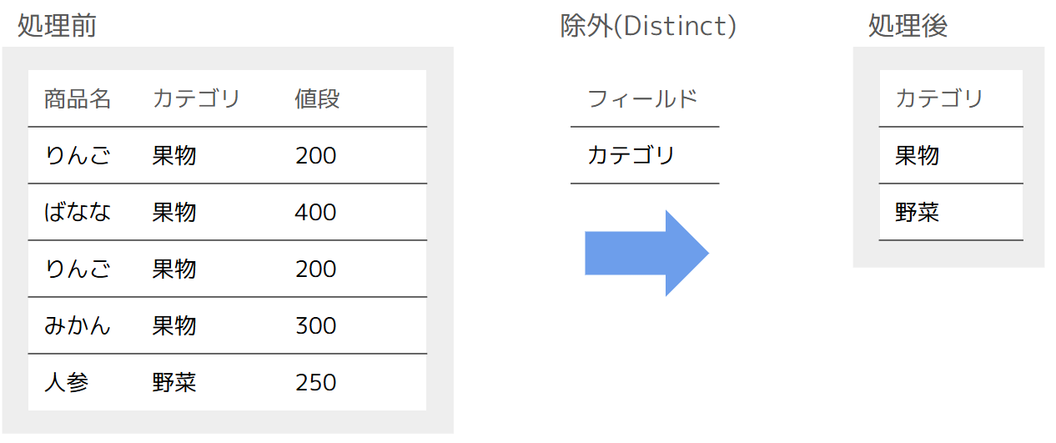Screen dimensions: 1056x443
Task: Select the カテゴリ header in the 処理後 table
Action: (939, 98)
